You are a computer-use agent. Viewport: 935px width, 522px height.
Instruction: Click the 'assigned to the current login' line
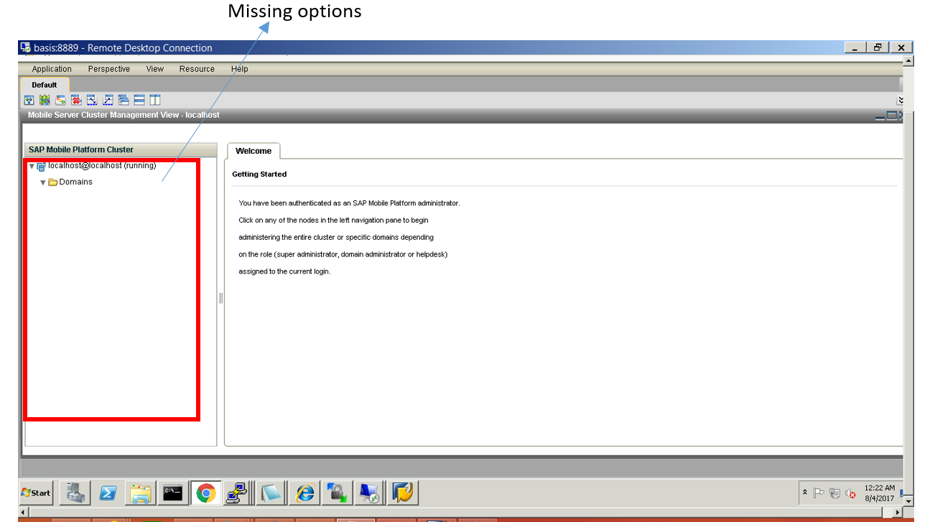tap(284, 271)
